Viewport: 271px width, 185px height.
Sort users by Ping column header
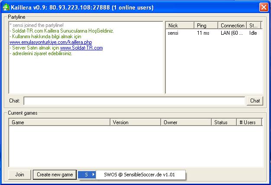click(206, 26)
